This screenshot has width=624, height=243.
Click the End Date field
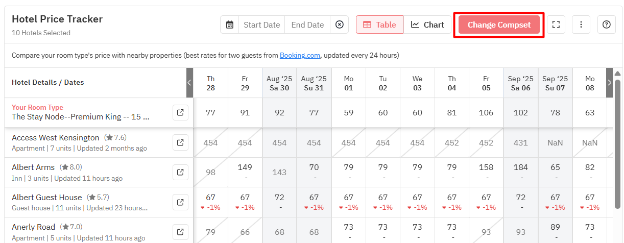pos(308,25)
